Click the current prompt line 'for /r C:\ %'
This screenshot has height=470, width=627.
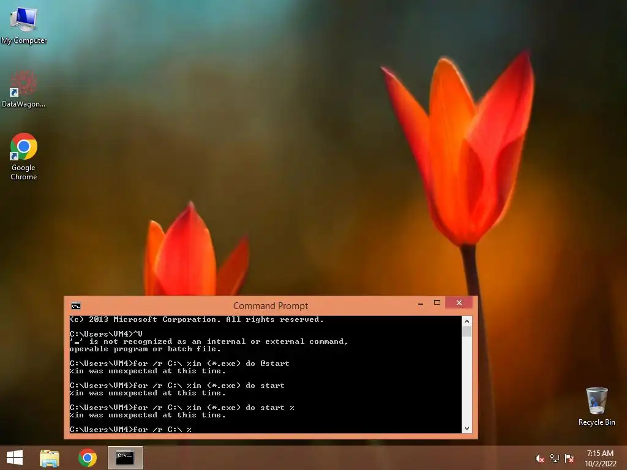pyautogui.click(x=130, y=430)
